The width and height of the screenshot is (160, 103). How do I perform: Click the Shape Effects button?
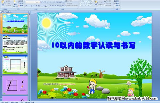(x=108, y=6)
